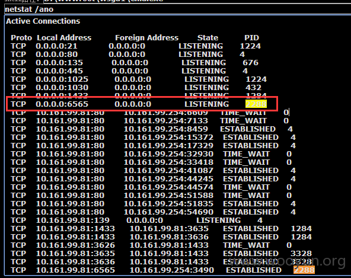Select local address 10.161.99.81:3636

(75, 261)
